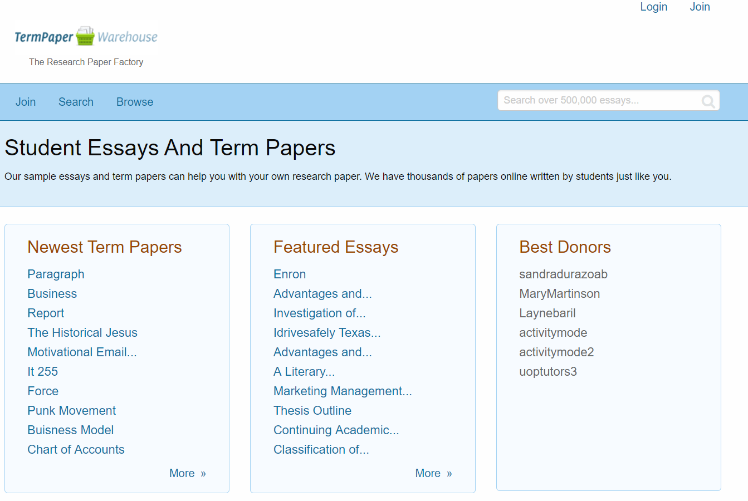Open the Chart of Accounts paper
Screen dimensions: 748x501
pyautogui.click(x=76, y=449)
